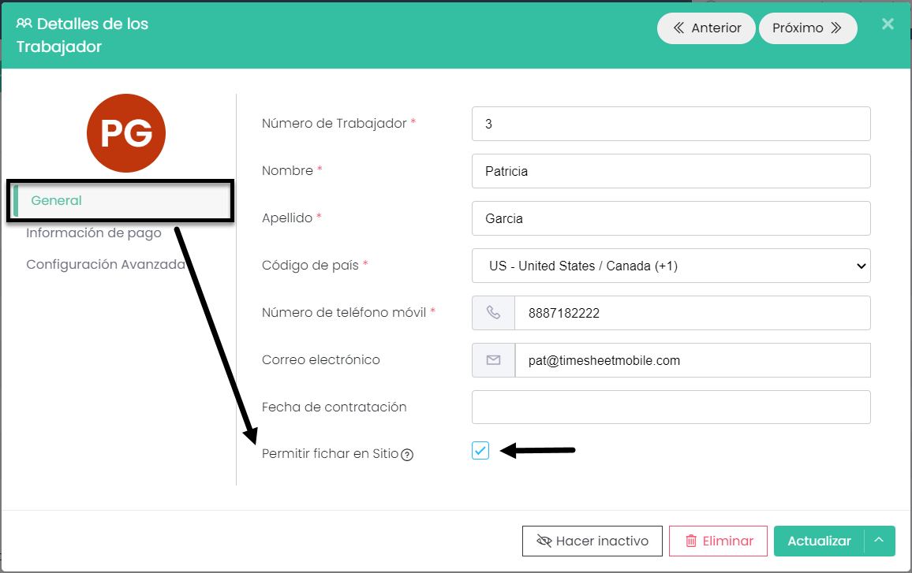
Task: Click the Número de Trabajador input field
Action: [671, 124]
